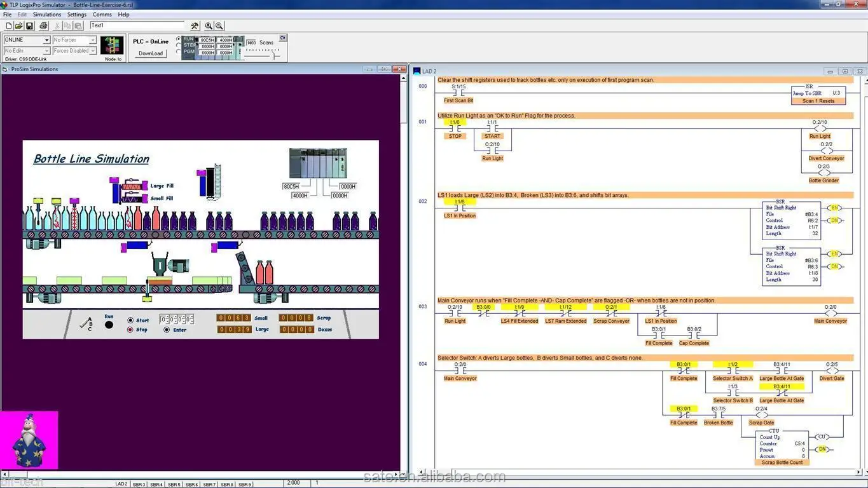Screen dimensions: 868x488
Task: Click the Text1 input field
Action: [x=136, y=25]
